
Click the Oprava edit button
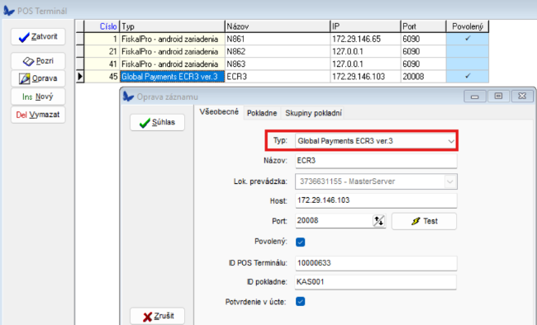tap(38, 78)
